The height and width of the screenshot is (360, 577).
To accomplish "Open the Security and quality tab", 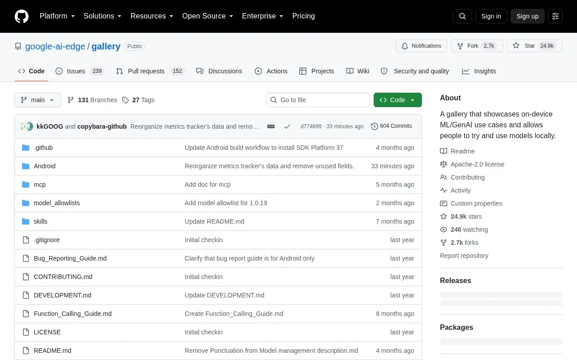I will coord(415,71).
